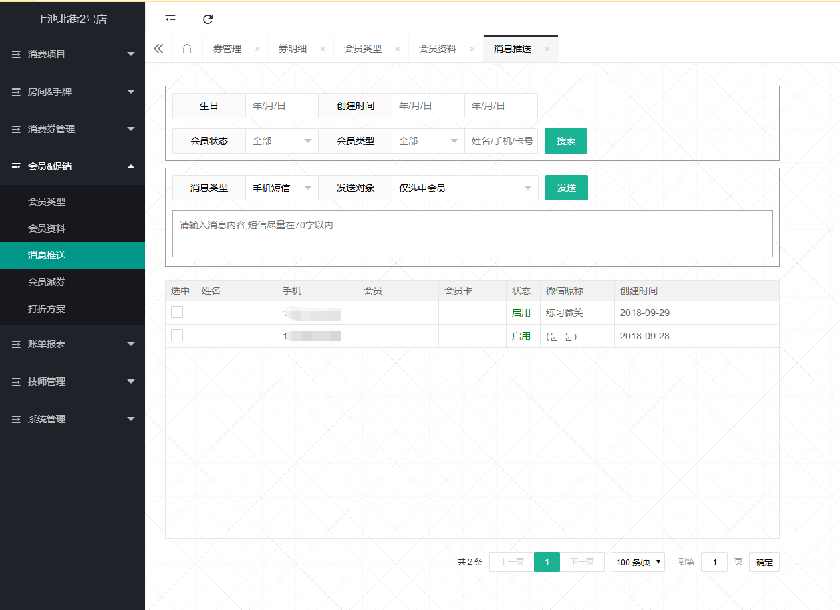The width and height of the screenshot is (840, 610).
Task: Open the 发送对象 dropdown showing 仅选中会员
Action: [464, 188]
